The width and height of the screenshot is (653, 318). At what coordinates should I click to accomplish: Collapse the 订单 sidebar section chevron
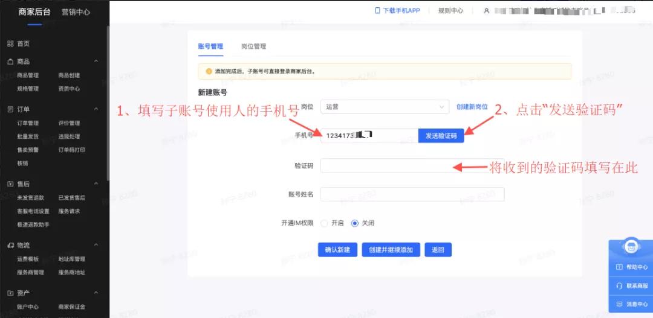[96, 109]
